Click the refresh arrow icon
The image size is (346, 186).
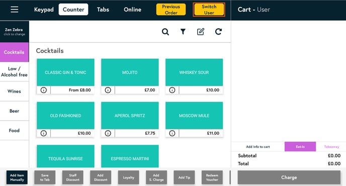[218, 32]
